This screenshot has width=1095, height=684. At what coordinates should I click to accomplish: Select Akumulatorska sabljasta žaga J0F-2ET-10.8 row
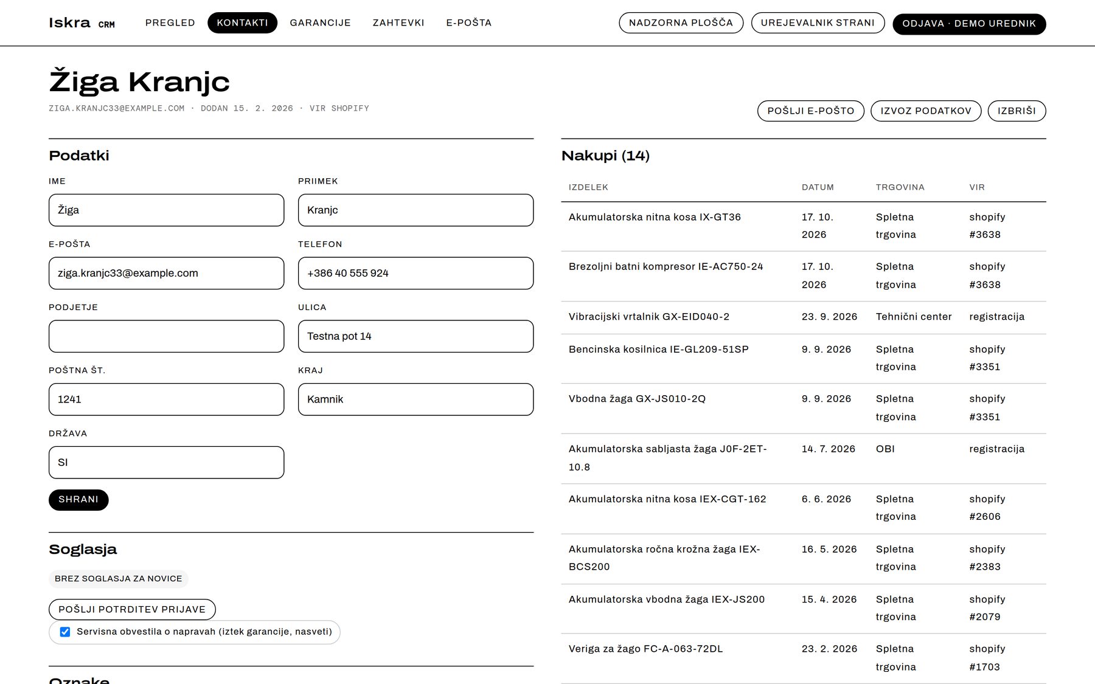point(804,458)
